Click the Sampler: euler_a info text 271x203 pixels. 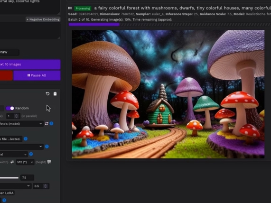[x=150, y=14]
